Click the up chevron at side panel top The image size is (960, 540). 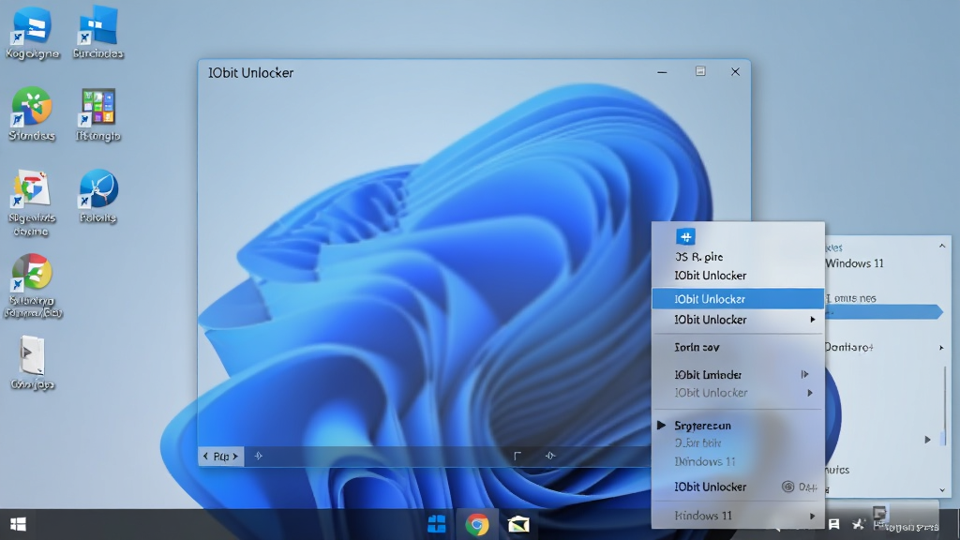[x=942, y=247]
